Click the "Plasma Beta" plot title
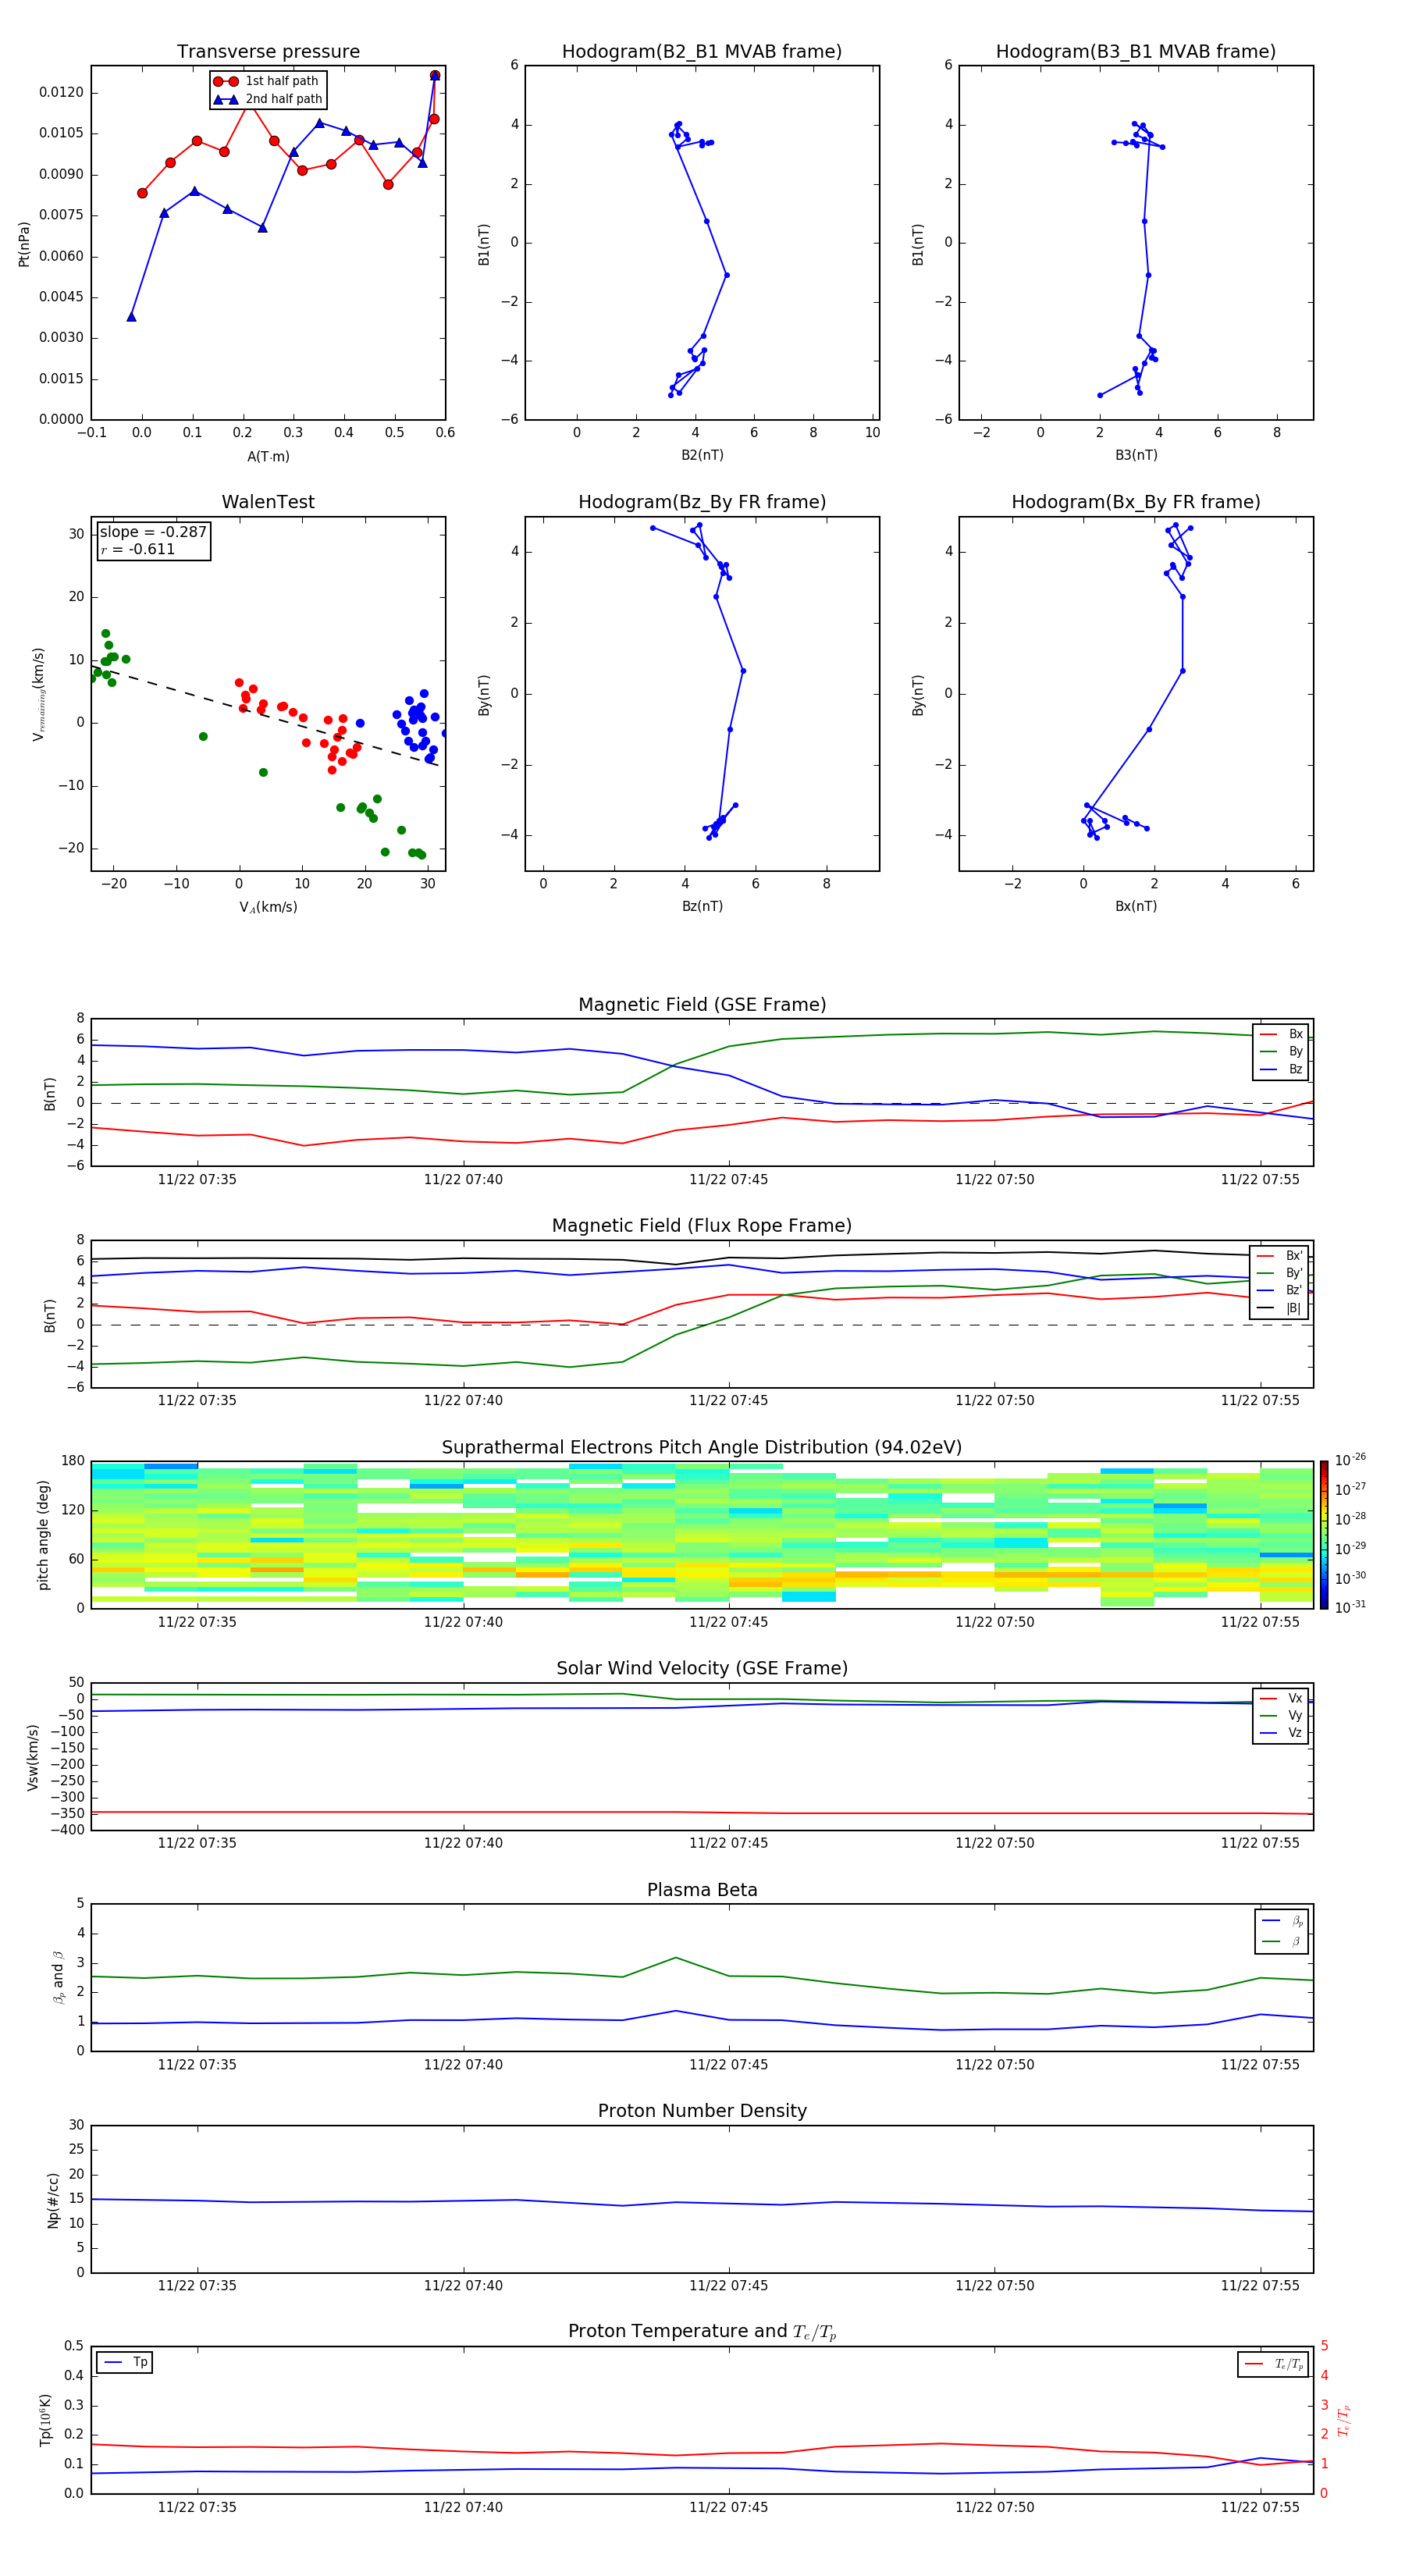Screen dimensions: 1405x2576 click(x=702, y=1891)
